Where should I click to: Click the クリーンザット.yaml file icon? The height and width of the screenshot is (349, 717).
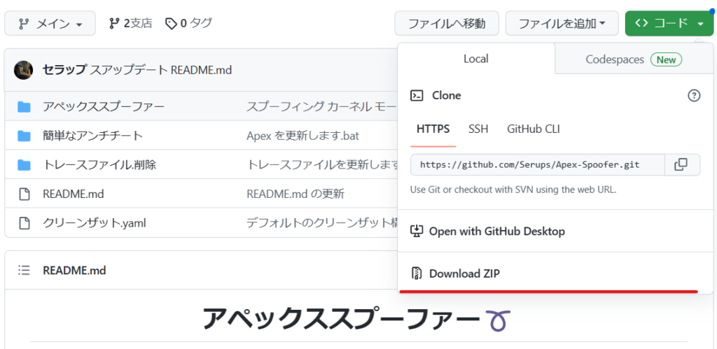coord(24,223)
